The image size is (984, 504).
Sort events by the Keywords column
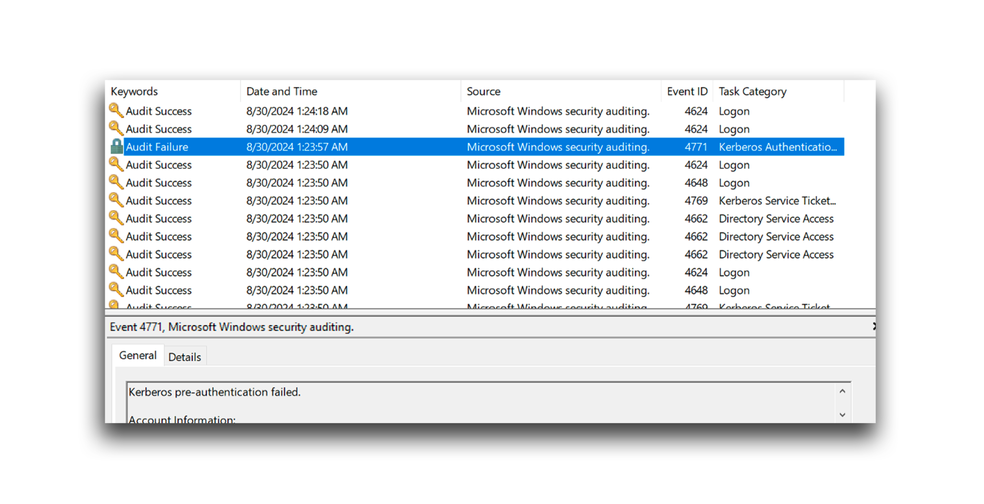coord(134,91)
